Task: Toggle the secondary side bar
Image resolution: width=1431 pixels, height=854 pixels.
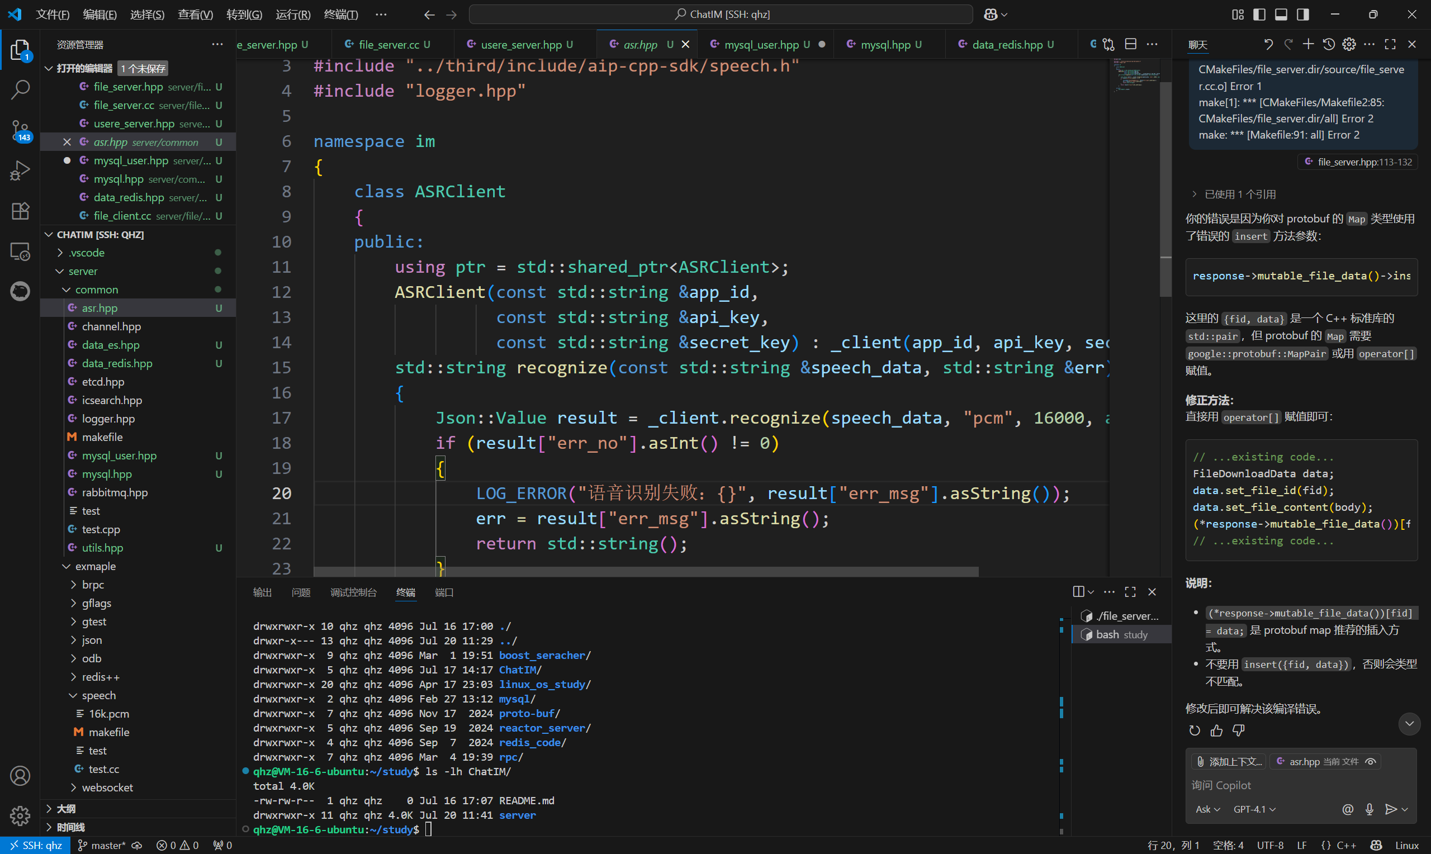Action: pos(1303,15)
